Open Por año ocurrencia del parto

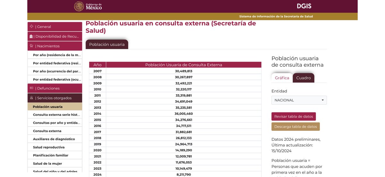pyautogui.click(x=55, y=71)
